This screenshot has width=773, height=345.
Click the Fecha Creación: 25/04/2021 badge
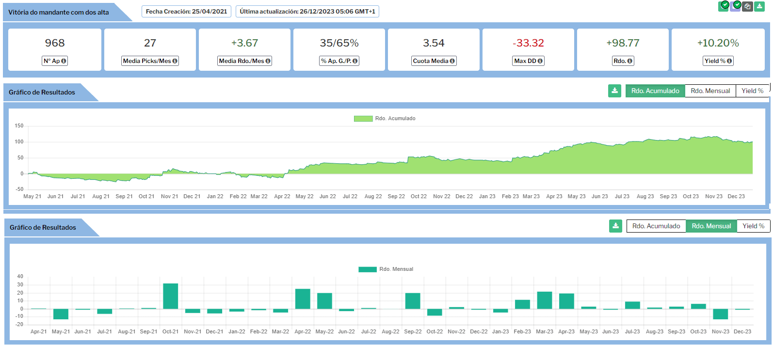(x=186, y=12)
